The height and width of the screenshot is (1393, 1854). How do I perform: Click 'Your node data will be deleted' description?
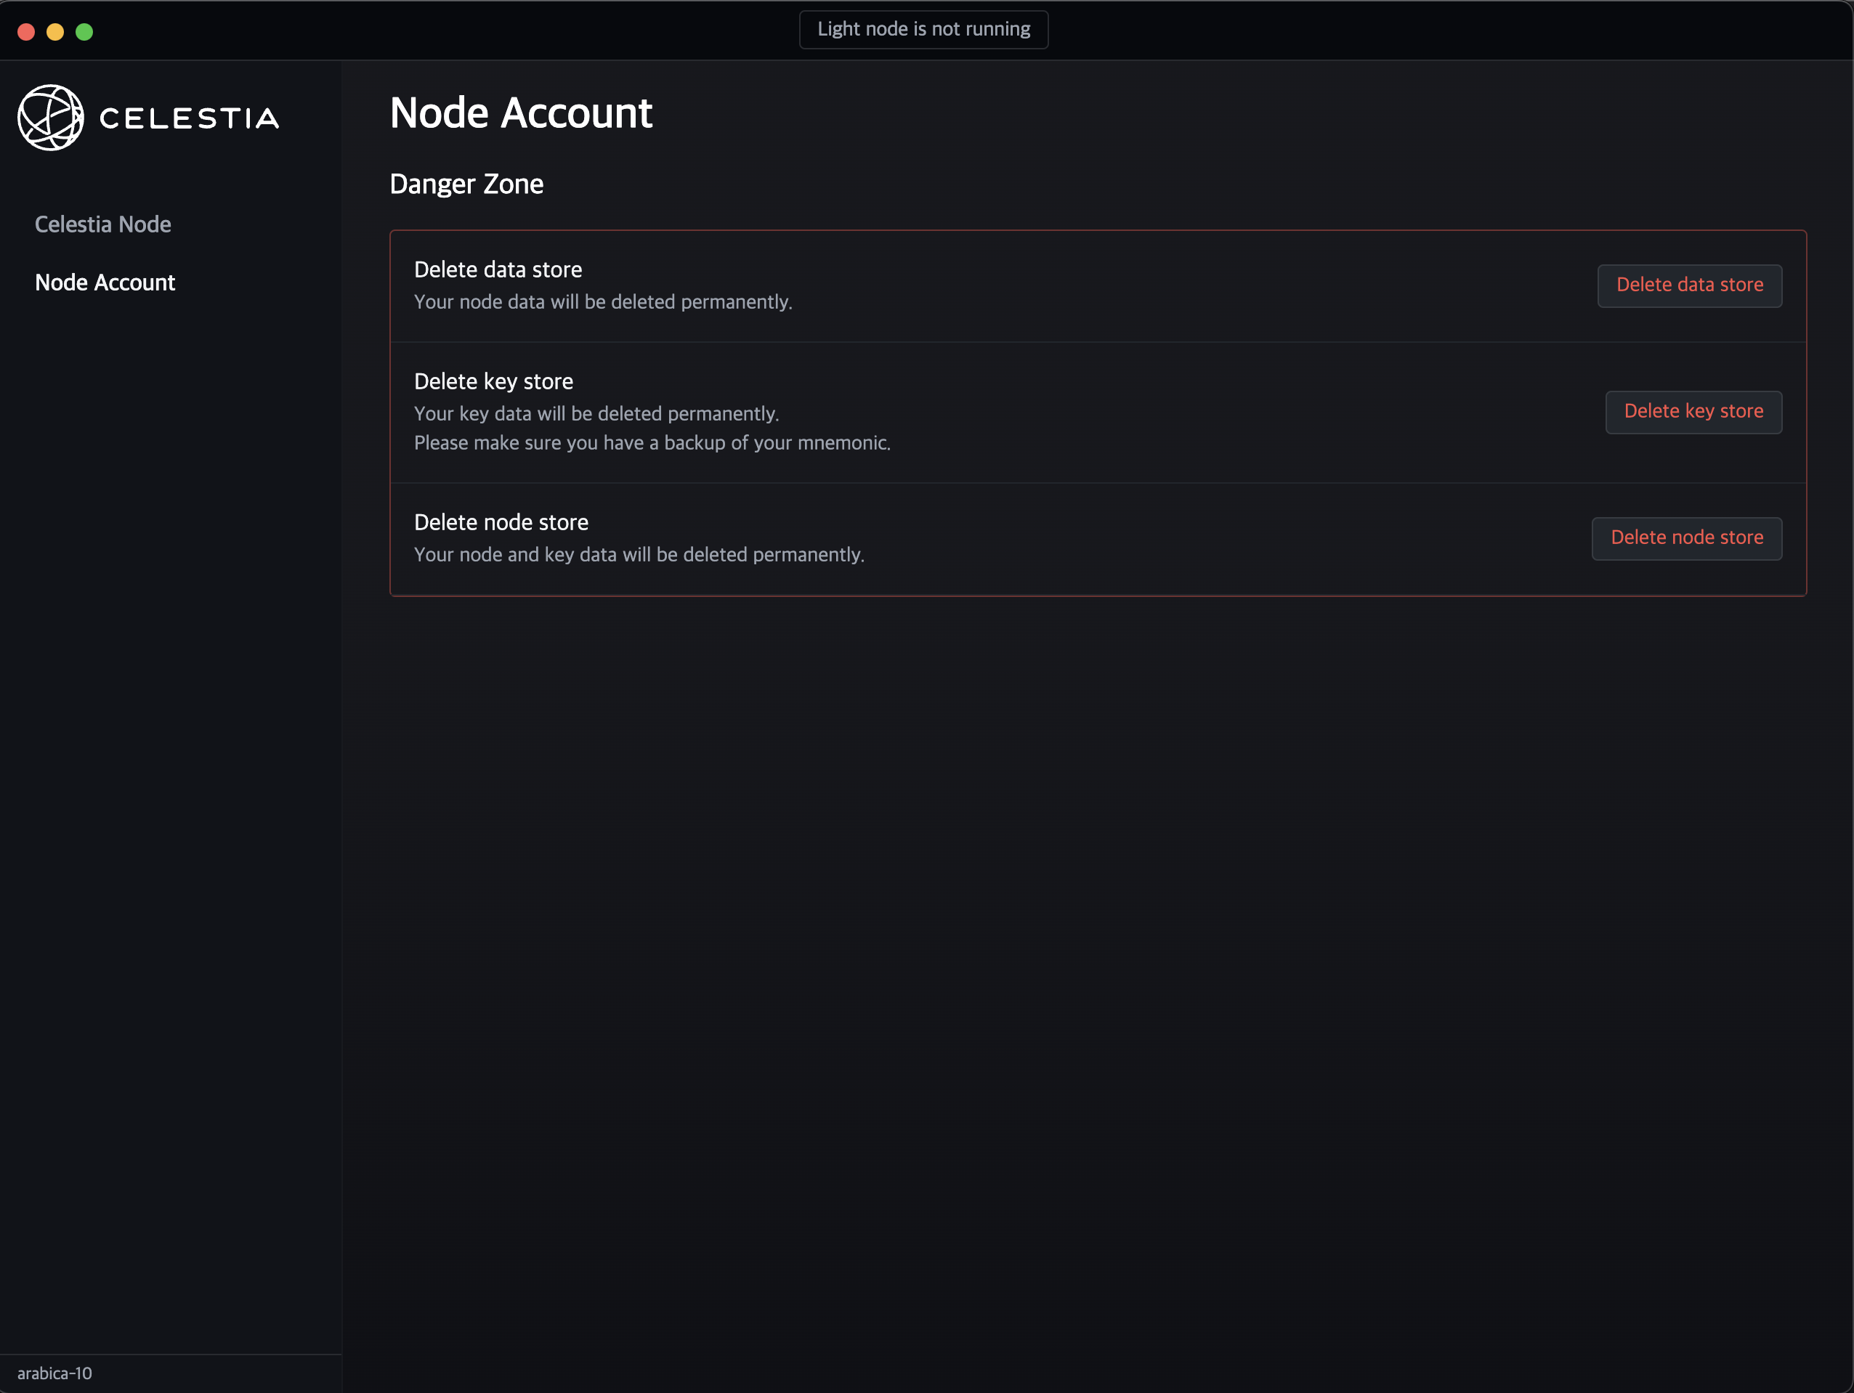[603, 301]
